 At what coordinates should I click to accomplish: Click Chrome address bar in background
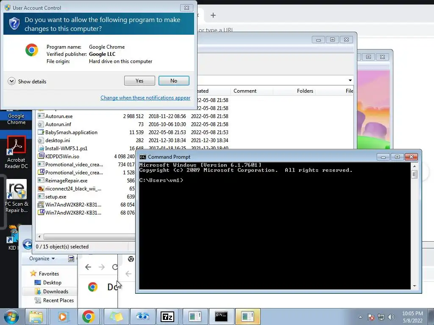315,30
